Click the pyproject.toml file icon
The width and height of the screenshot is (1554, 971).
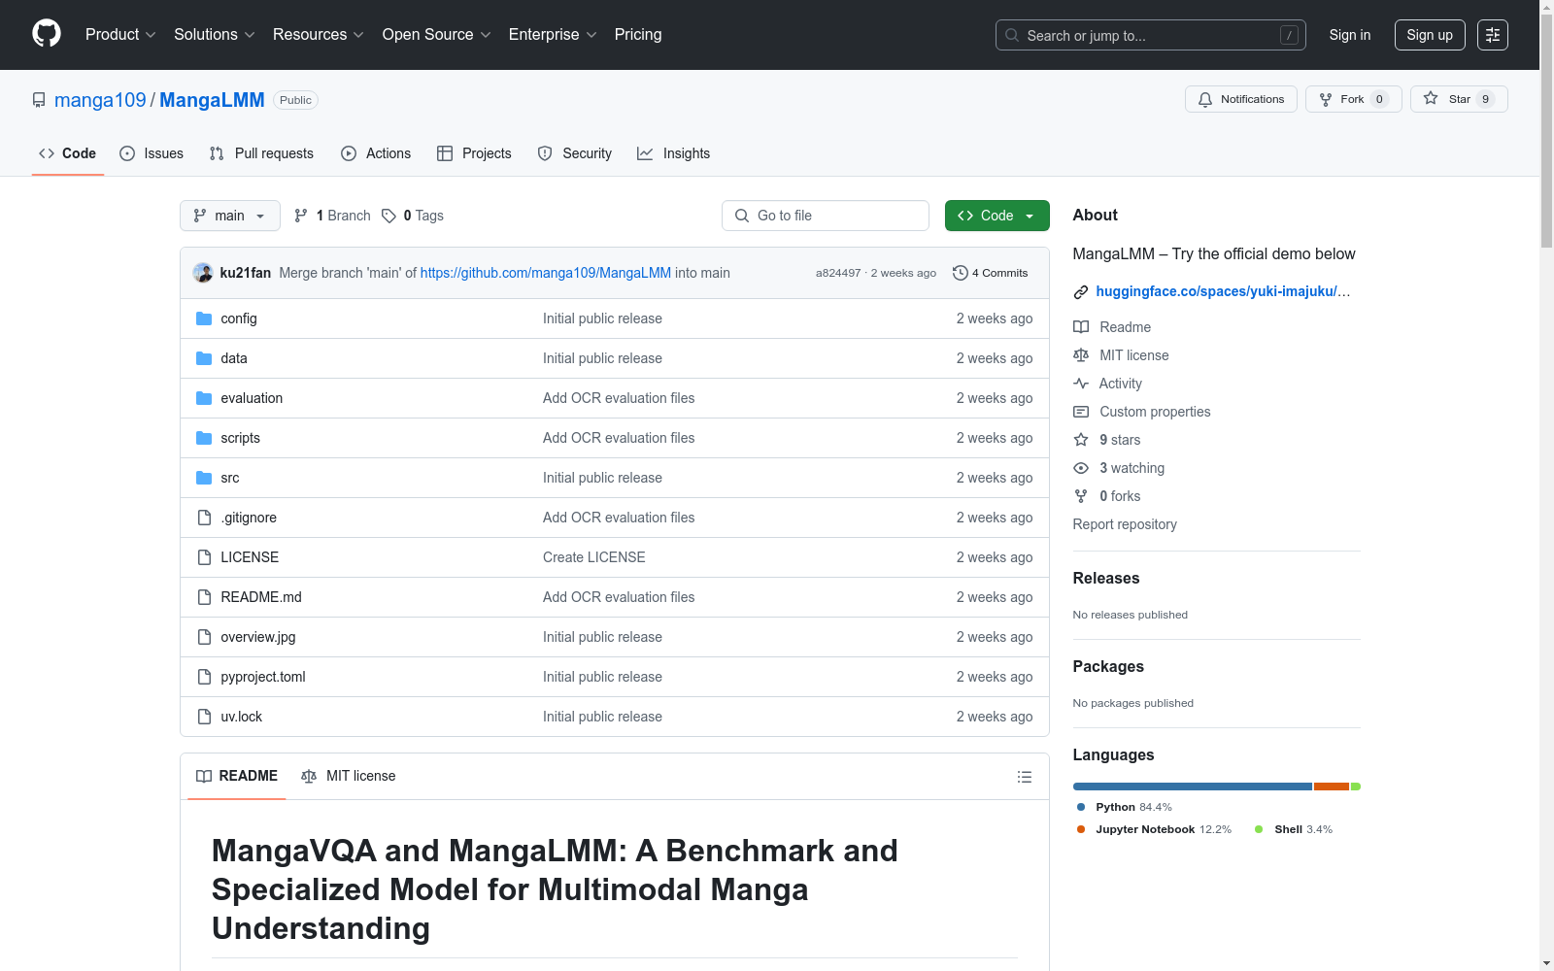tap(204, 677)
